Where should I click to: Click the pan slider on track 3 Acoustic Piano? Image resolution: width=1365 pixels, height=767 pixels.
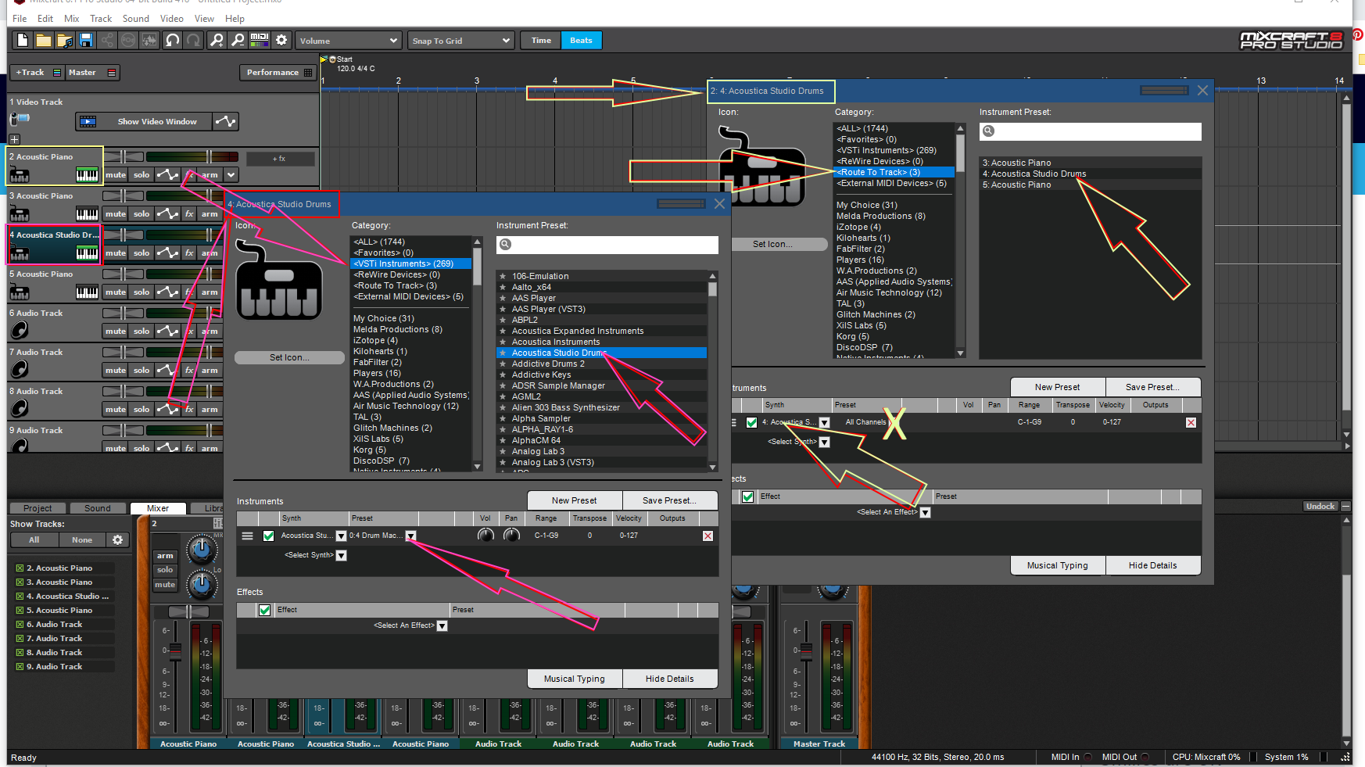(124, 195)
